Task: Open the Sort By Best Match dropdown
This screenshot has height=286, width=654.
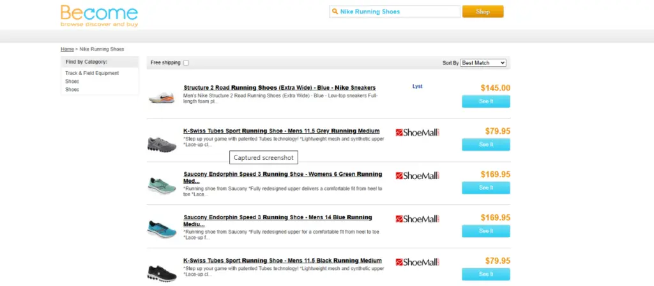Action: click(483, 63)
